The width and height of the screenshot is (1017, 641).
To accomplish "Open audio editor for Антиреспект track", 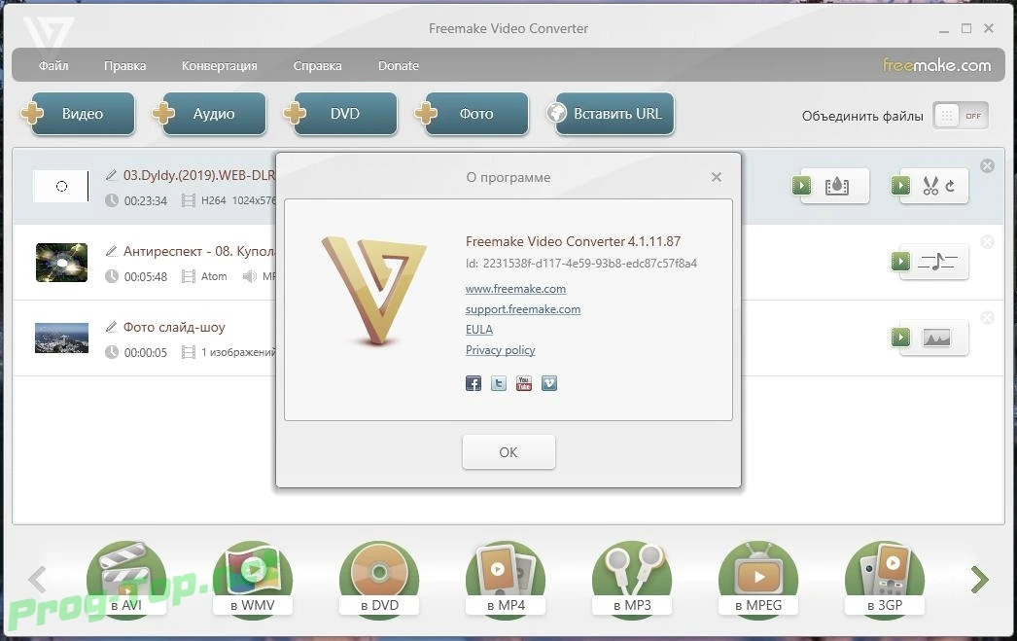I will tap(930, 262).
